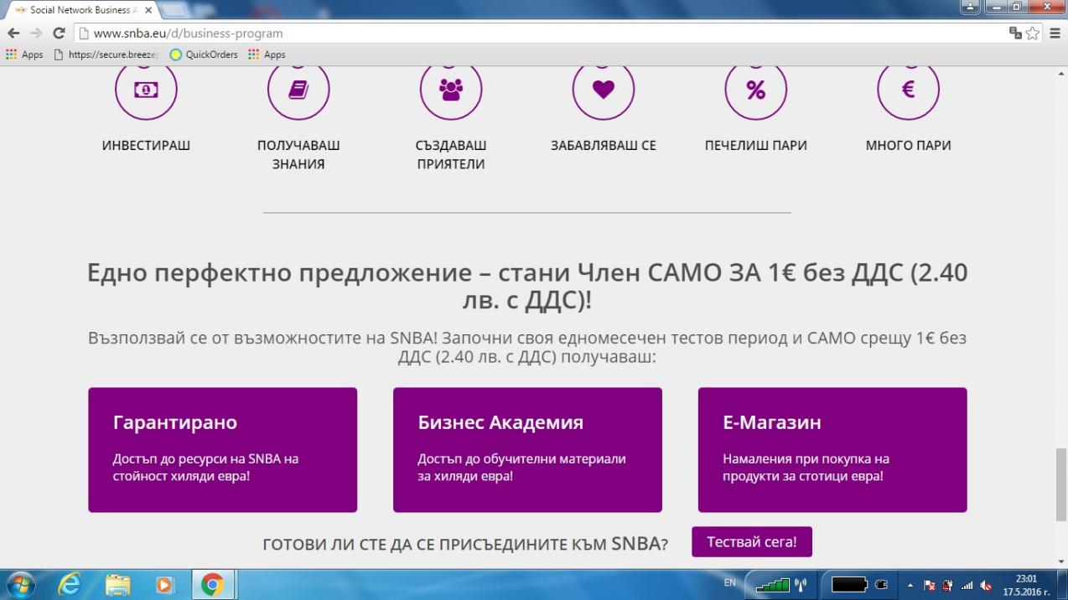Open the Бизнес Академия purple card
The height and width of the screenshot is (600, 1068).
(528, 450)
